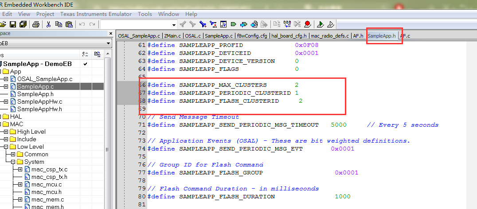This screenshot has width=477, height=209.
Task: Switch to the AF.h tab
Action: pos(358,36)
